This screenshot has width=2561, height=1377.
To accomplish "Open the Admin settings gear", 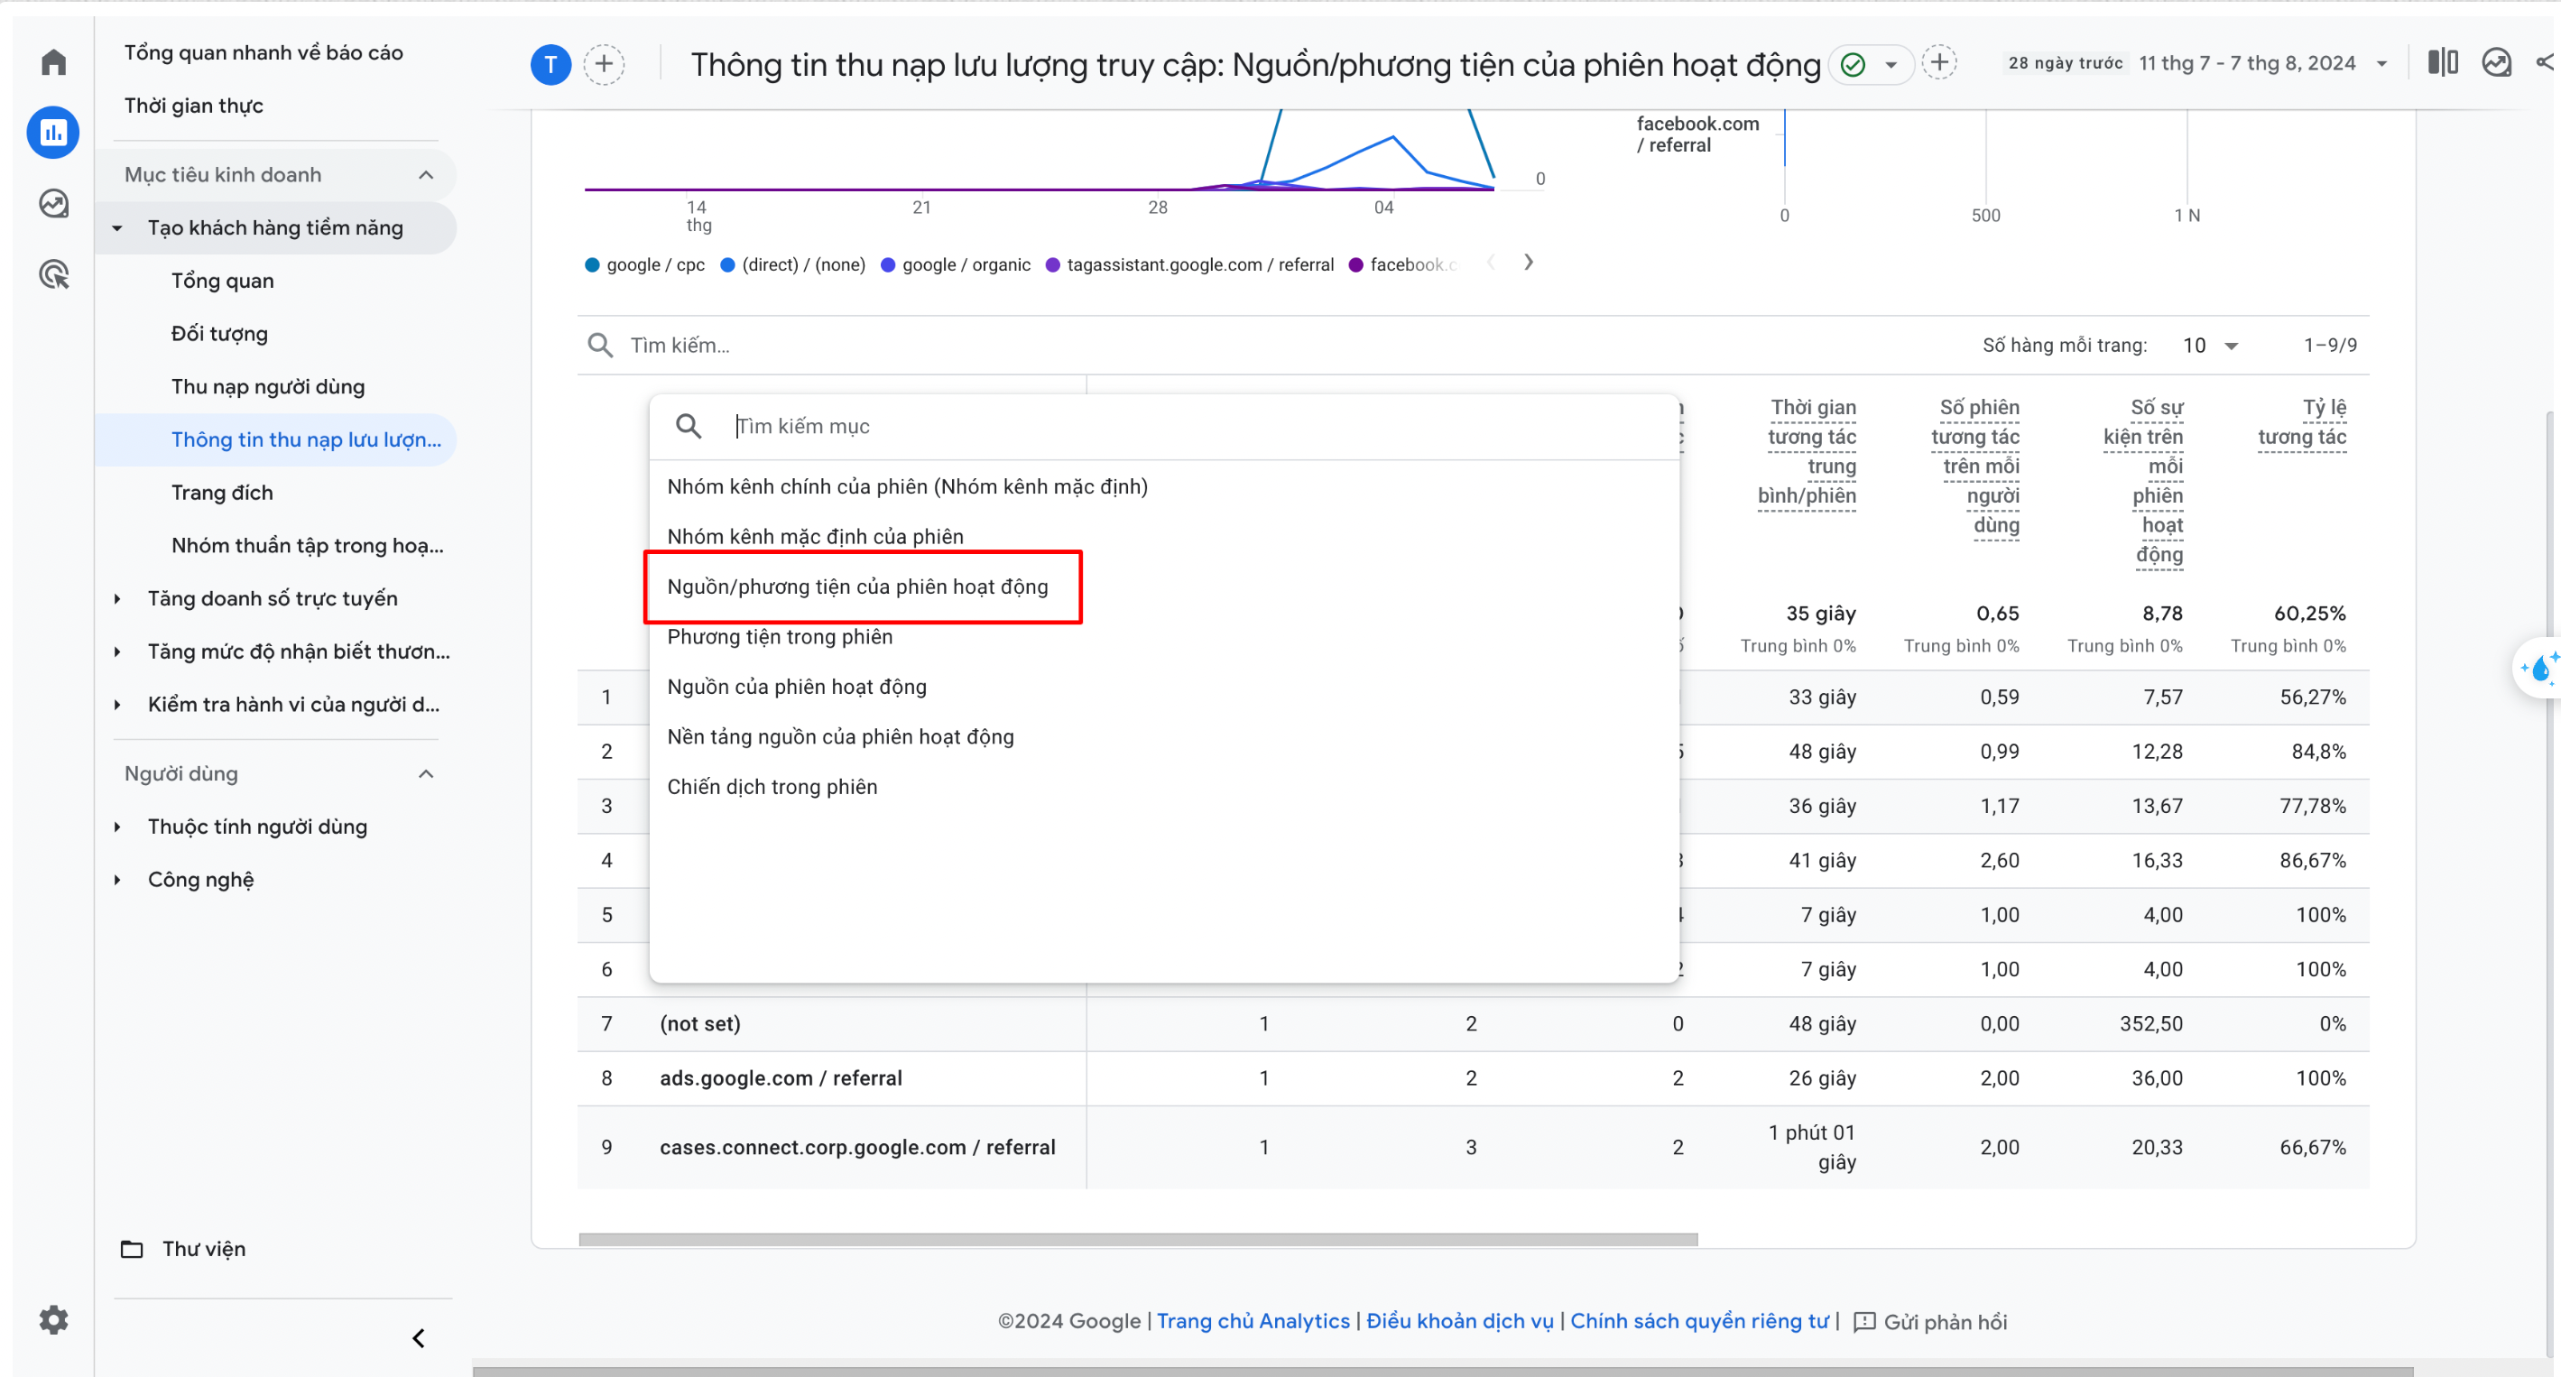I will click(53, 1319).
